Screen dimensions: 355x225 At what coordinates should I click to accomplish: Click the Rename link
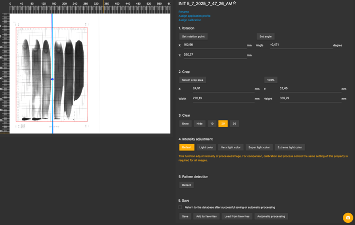183,12
